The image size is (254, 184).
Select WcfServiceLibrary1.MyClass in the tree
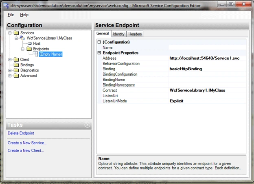pos(49,38)
